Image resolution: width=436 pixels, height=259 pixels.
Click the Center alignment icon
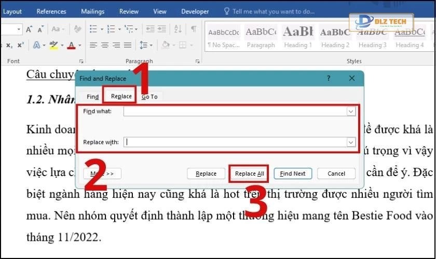[x=104, y=45]
